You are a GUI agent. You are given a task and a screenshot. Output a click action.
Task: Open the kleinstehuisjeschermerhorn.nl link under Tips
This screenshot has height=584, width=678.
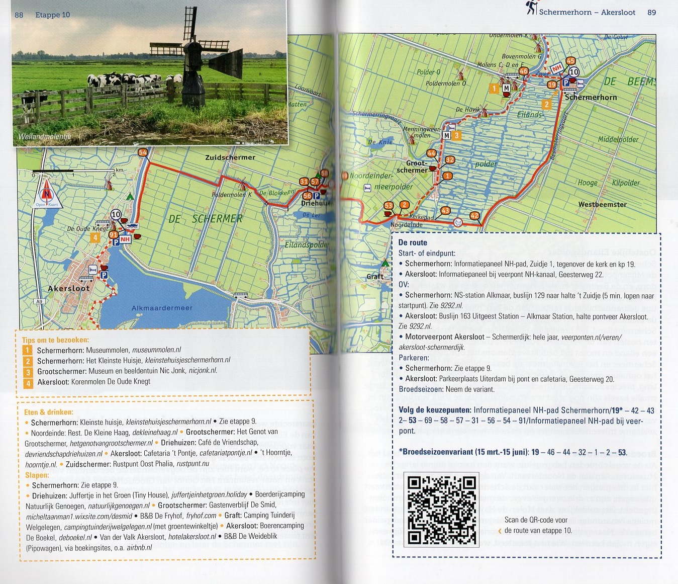pyautogui.click(x=187, y=360)
